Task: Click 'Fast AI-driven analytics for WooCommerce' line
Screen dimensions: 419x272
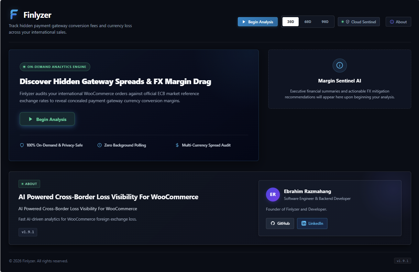Action: click(78, 219)
